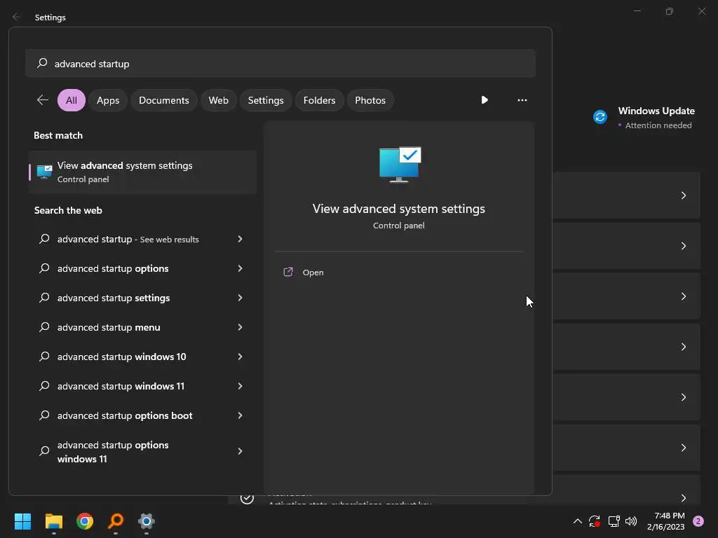Open File Explorer from the taskbar

[x=53, y=521]
